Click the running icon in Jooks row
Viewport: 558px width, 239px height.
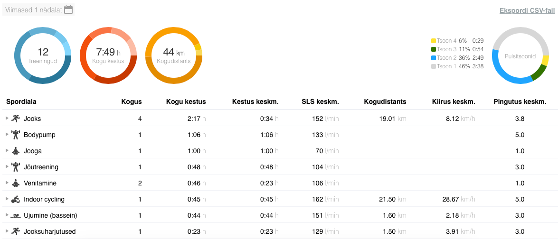pyautogui.click(x=16, y=119)
